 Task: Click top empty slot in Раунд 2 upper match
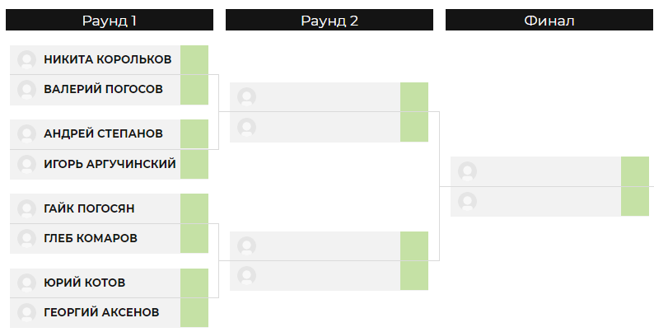pyautogui.click(x=315, y=96)
